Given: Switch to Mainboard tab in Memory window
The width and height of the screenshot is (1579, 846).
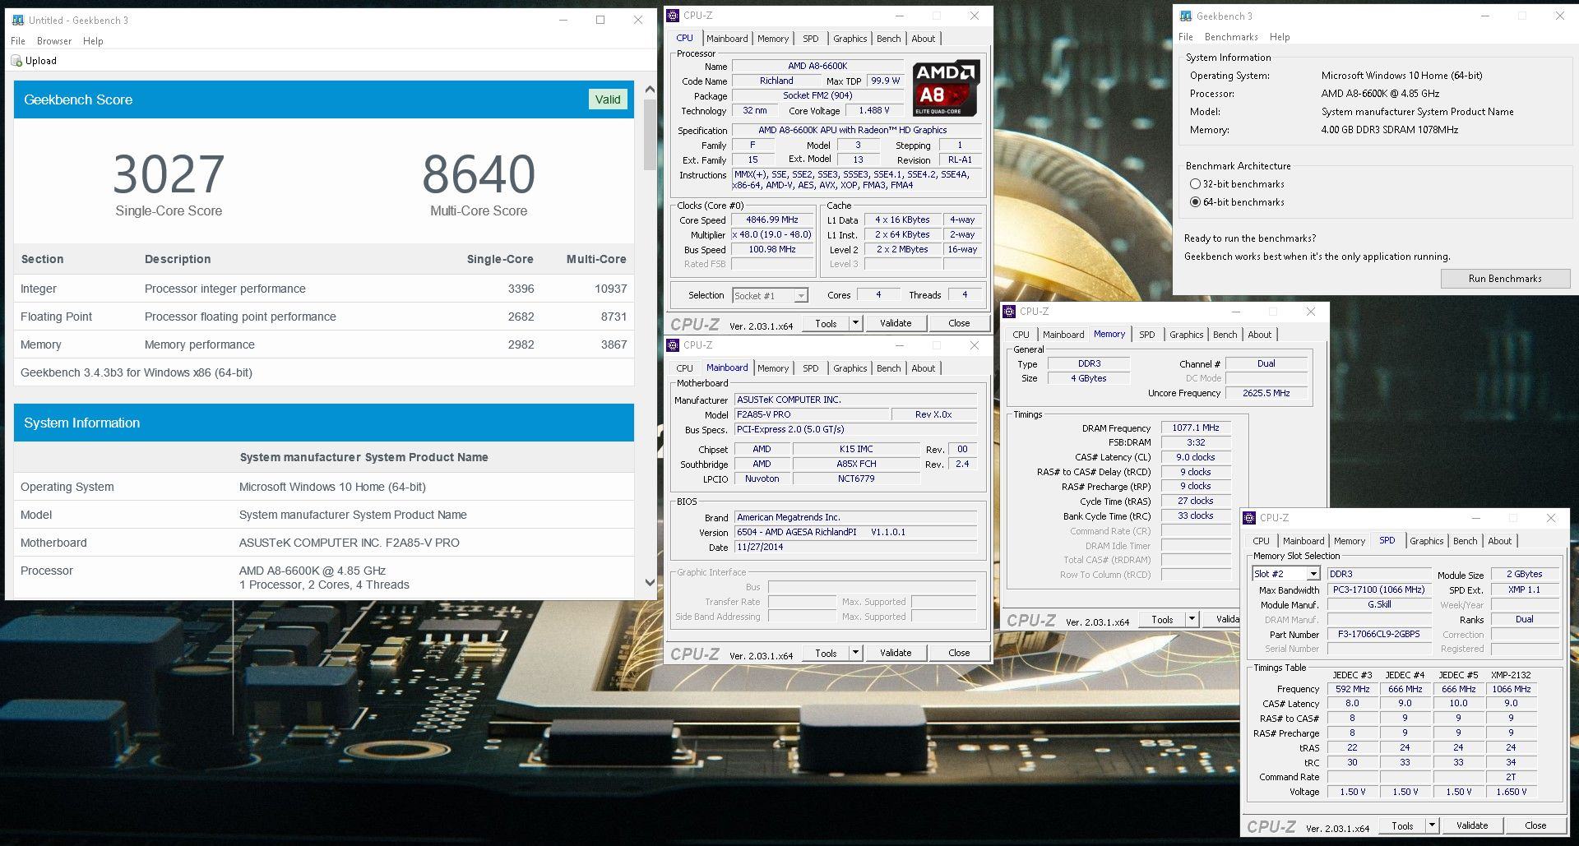Looking at the screenshot, I should pyautogui.click(x=1063, y=335).
